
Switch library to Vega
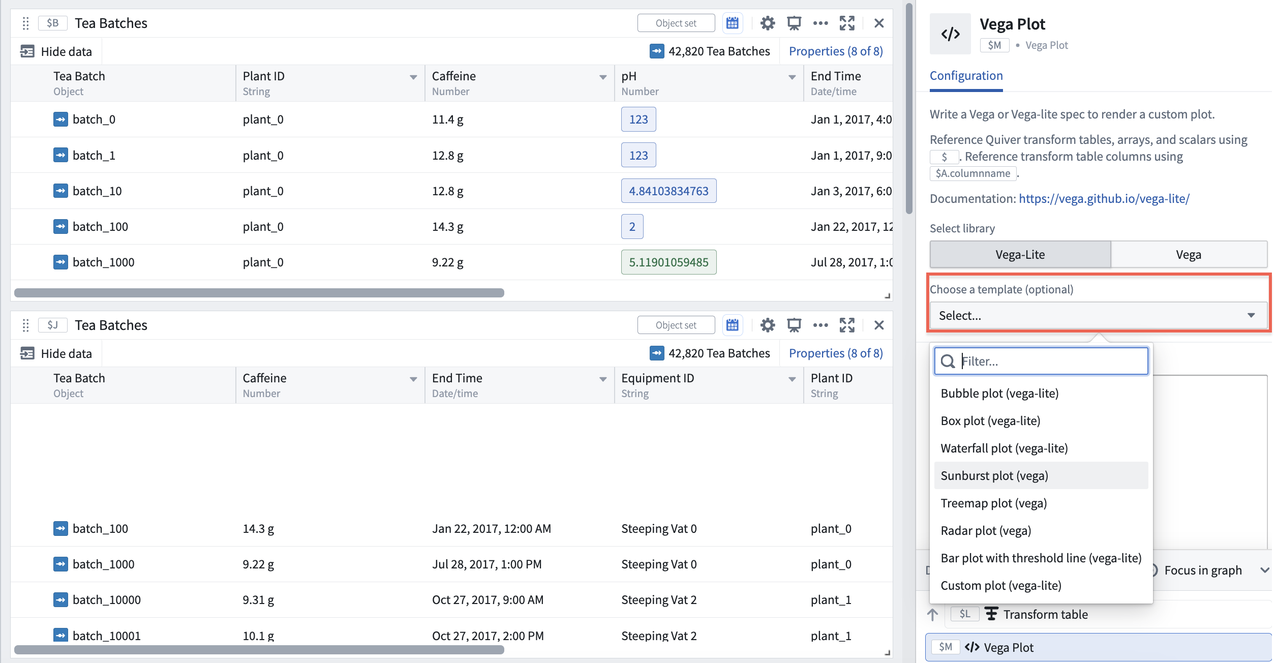point(1188,255)
